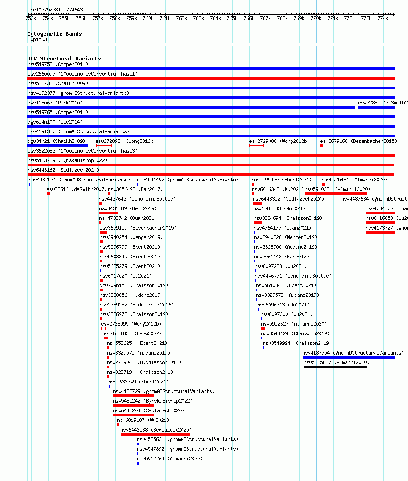Select nsv5596799 (Ebert2021) variant label

[130, 247]
